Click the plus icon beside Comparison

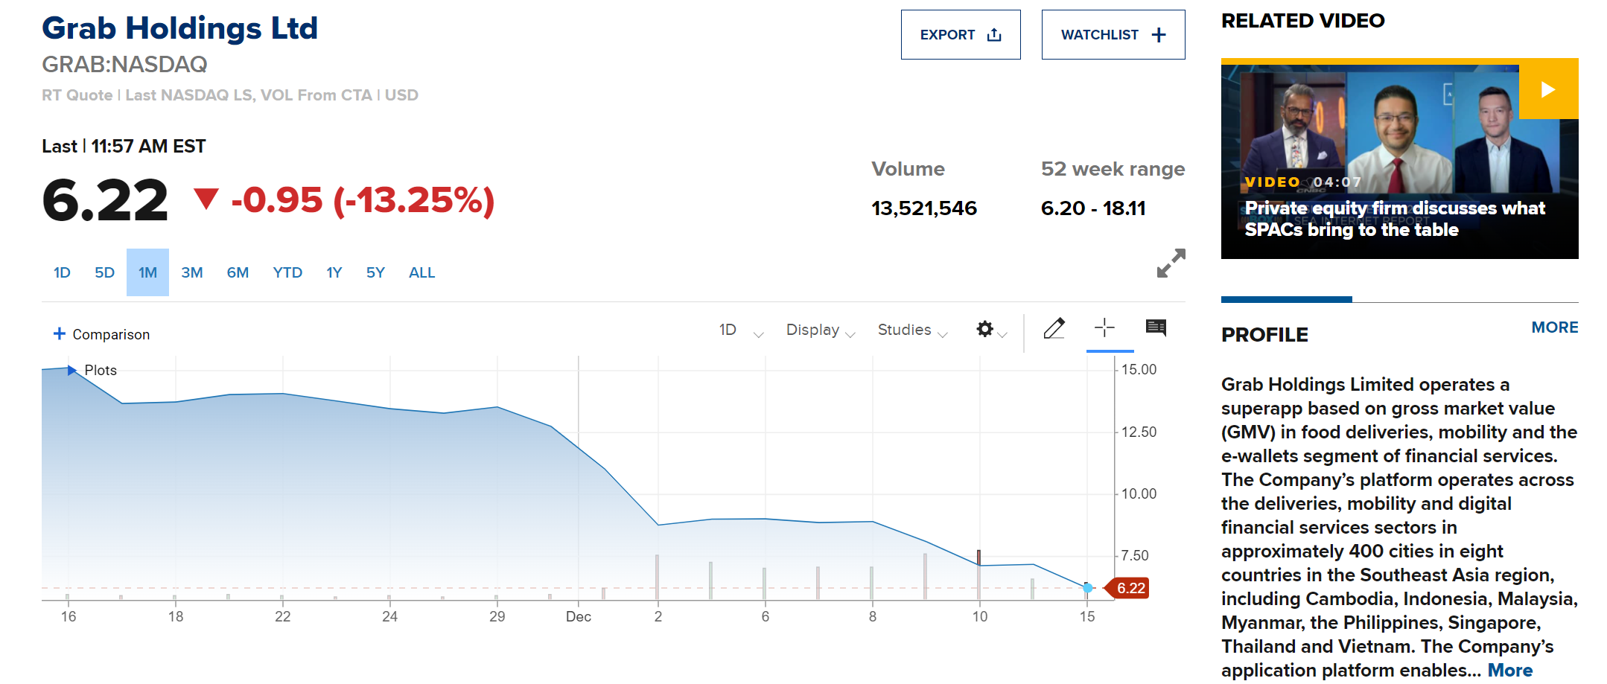60,334
